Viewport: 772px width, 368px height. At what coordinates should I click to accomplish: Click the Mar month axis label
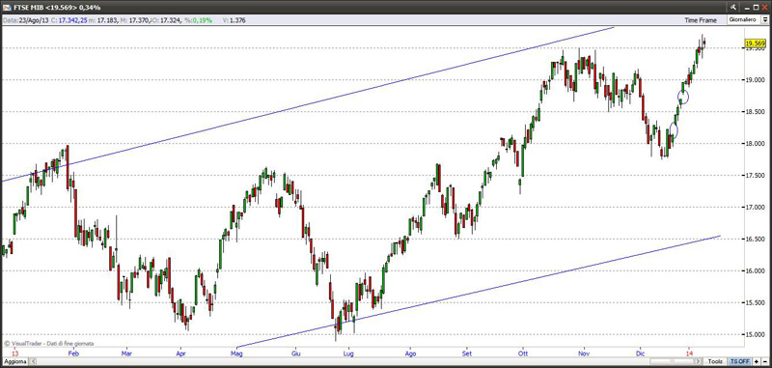126,354
